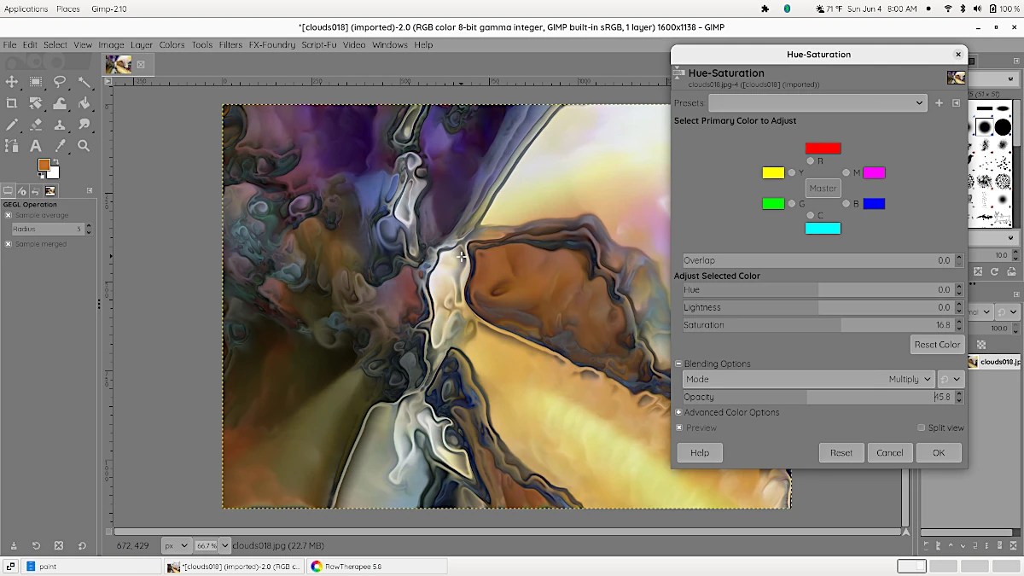
Task: Select the Color Picker eyedropper tool
Action: coord(60,146)
